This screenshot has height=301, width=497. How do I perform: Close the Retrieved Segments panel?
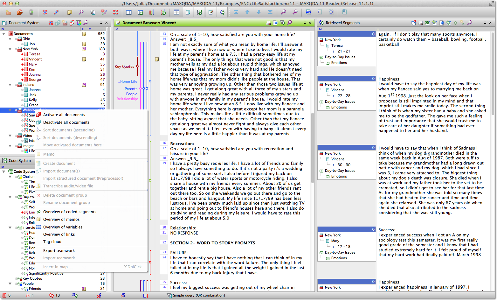point(490,23)
